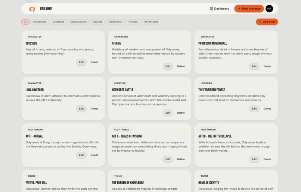This screenshot has width=301, height=192.
Task: Click the Theme tag on Fate vs. Free Will
Action: (x=32, y=176)
